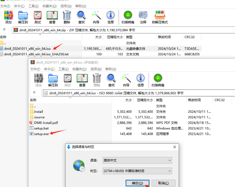This screenshot has height=187, width=235.
Task: Open 选项(N) menu in iso window
Action: click(96, 69)
